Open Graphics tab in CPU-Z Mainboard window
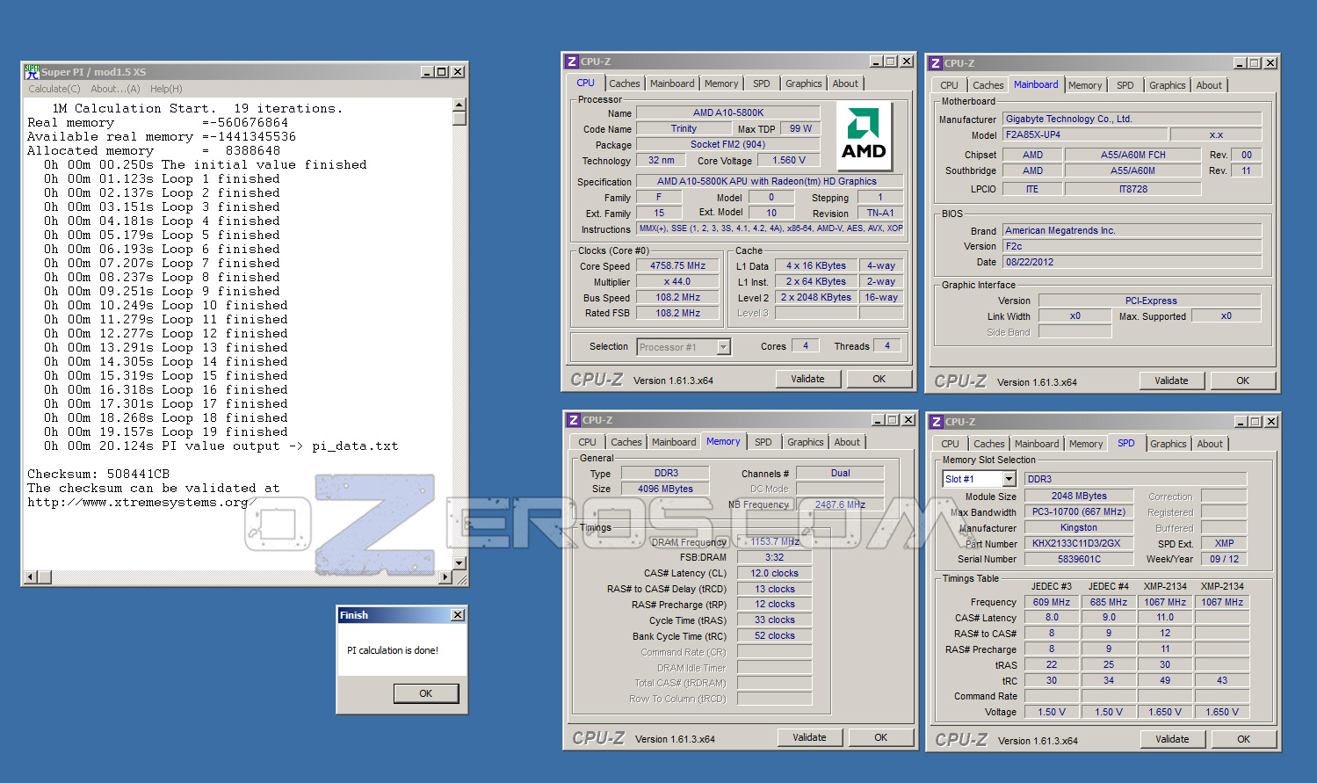This screenshot has height=783, width=1317. (1168, 85)
